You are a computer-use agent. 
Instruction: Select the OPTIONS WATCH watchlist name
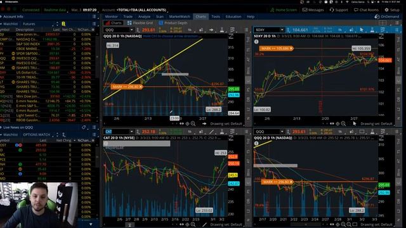37,135
